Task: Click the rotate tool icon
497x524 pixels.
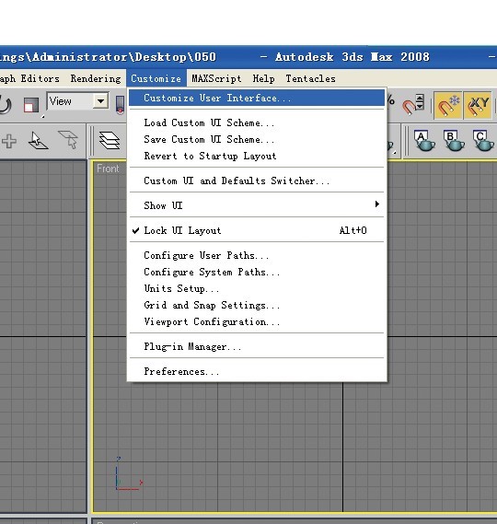Action: tap(6, 105)
